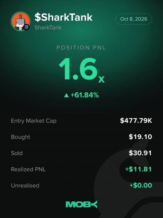Select the Oct 8, 2026 date pill
Screen dimensions: 163x218
tap(134, 19)
